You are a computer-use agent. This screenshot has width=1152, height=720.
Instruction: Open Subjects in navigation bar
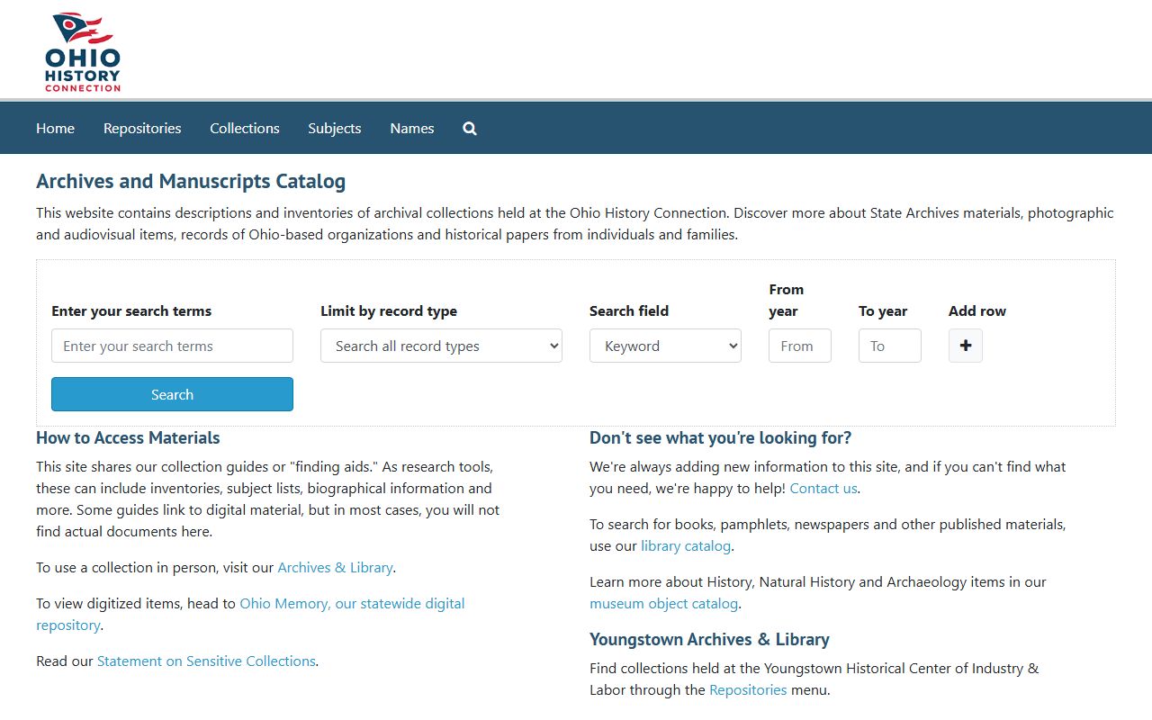[x=335, y=129]
